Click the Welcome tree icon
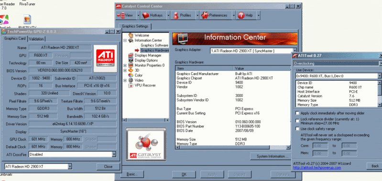 131,35
